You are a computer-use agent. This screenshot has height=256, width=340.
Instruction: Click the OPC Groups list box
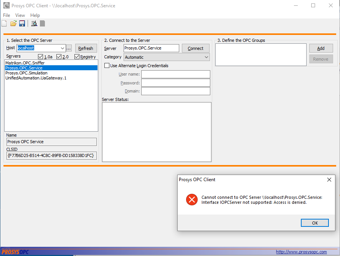tap(261, 55)
